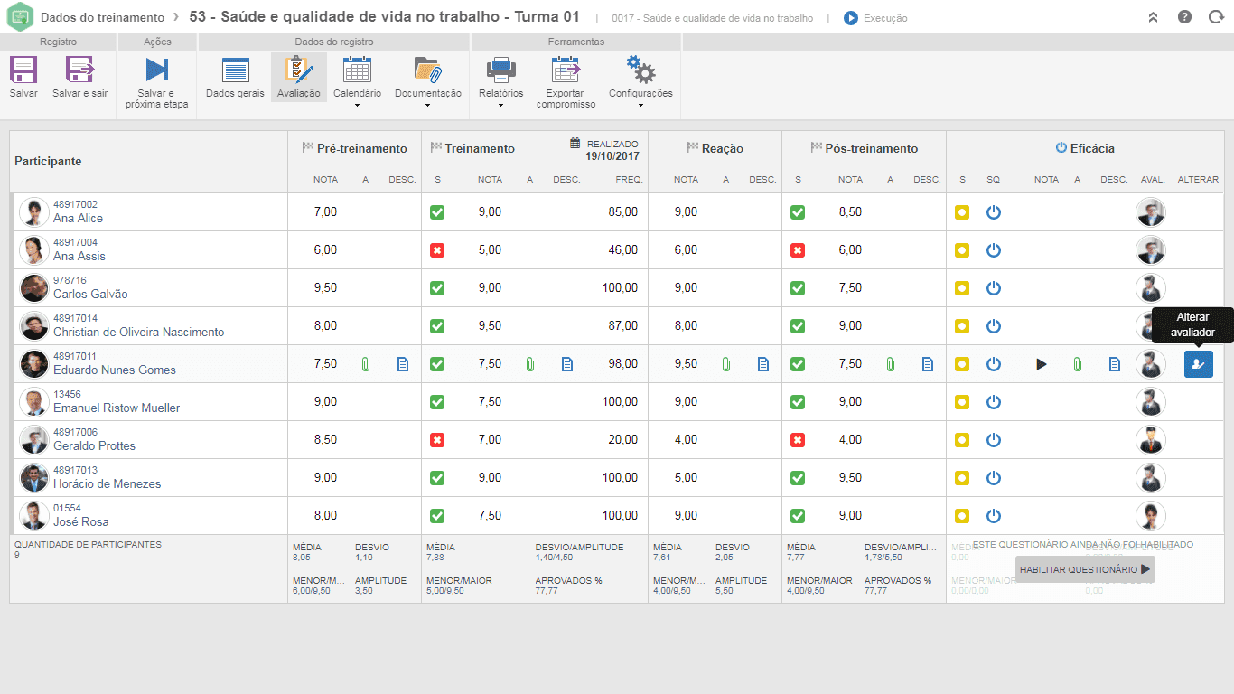Click the Pré-treinamento column header
1234x694 pixels.
(x=362, y=148)
